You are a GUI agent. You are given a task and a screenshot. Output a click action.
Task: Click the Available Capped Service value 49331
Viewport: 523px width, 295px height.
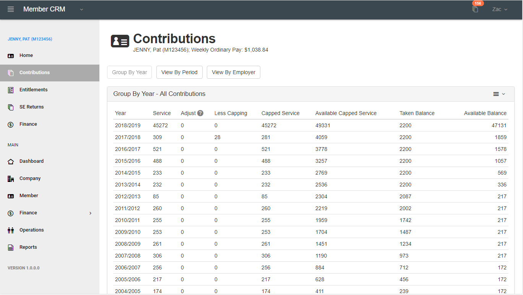pos(323,125)
